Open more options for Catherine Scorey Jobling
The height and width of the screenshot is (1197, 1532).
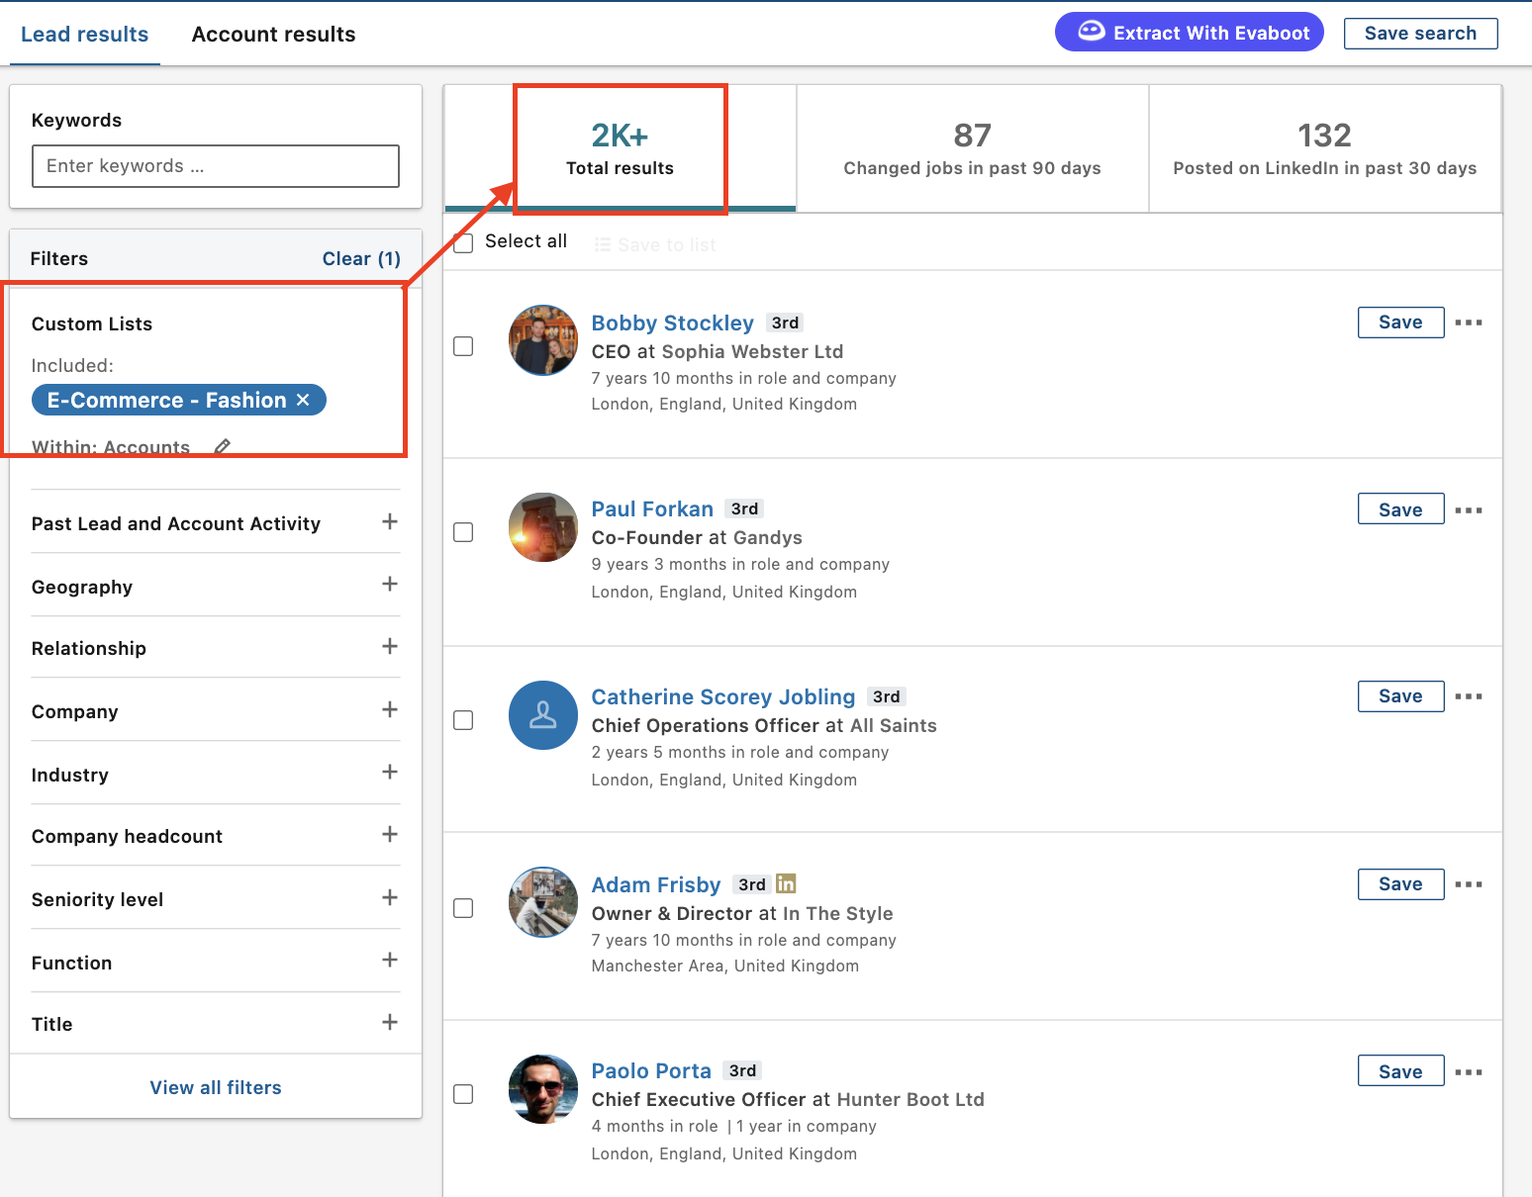[1469, 696]
